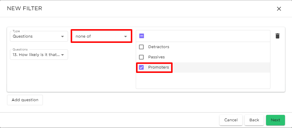Delete this filter row with trash icon
The height and width of the screenshot is (128, 292).
click(277, 36)
